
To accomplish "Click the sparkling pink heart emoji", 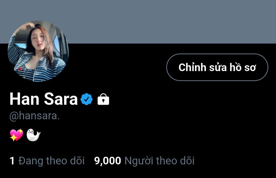I will click(16, 135).
